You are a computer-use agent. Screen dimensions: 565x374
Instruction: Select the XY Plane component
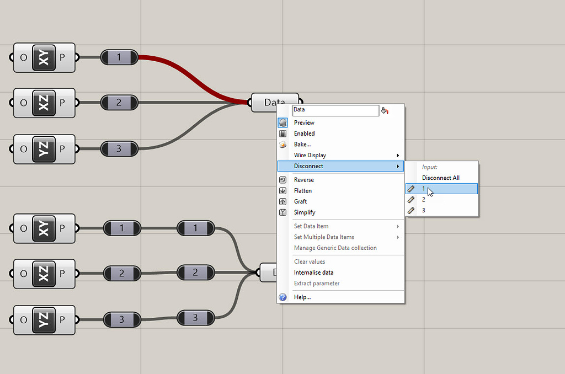click(44, 57)
